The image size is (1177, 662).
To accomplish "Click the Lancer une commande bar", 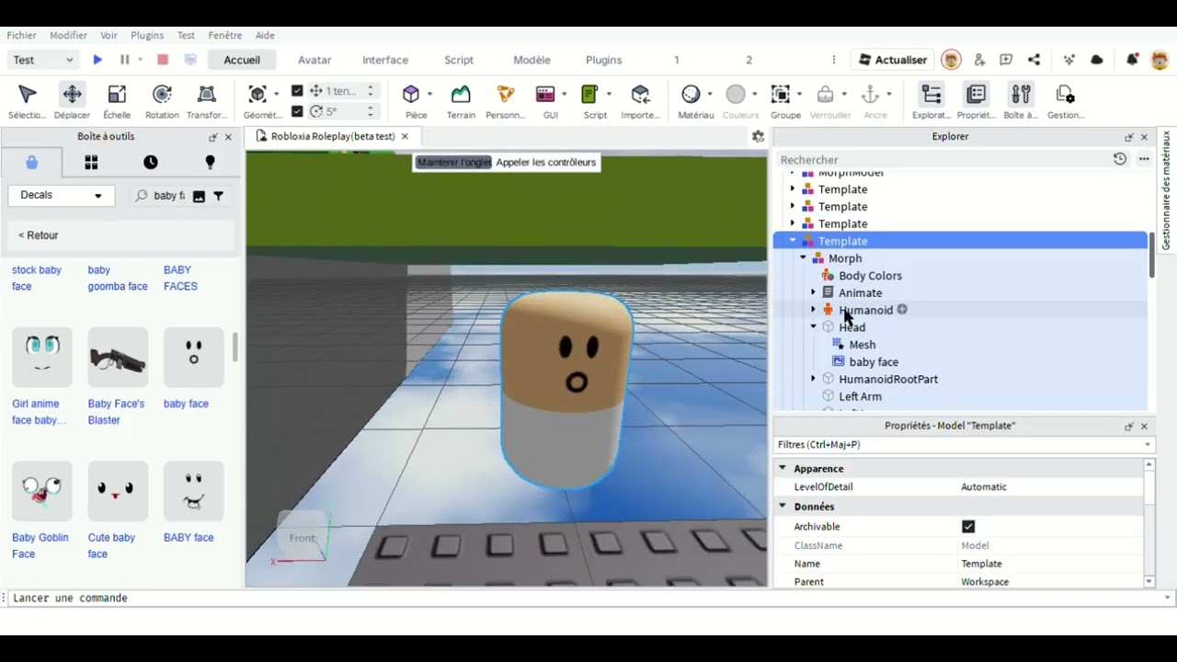I will (587, 598).
